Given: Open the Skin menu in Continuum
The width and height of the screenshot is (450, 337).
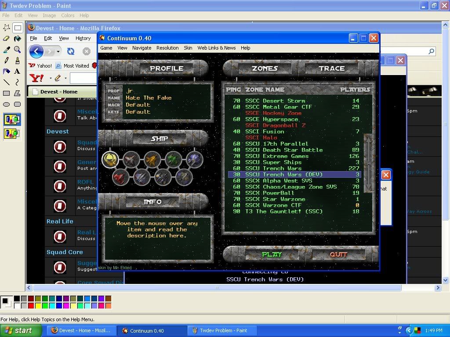Looking at the screenshot, I should click(188, 48).
